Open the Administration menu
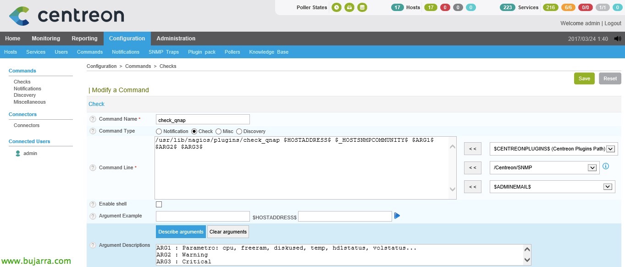The image size is (625, 267). [176, 39]
